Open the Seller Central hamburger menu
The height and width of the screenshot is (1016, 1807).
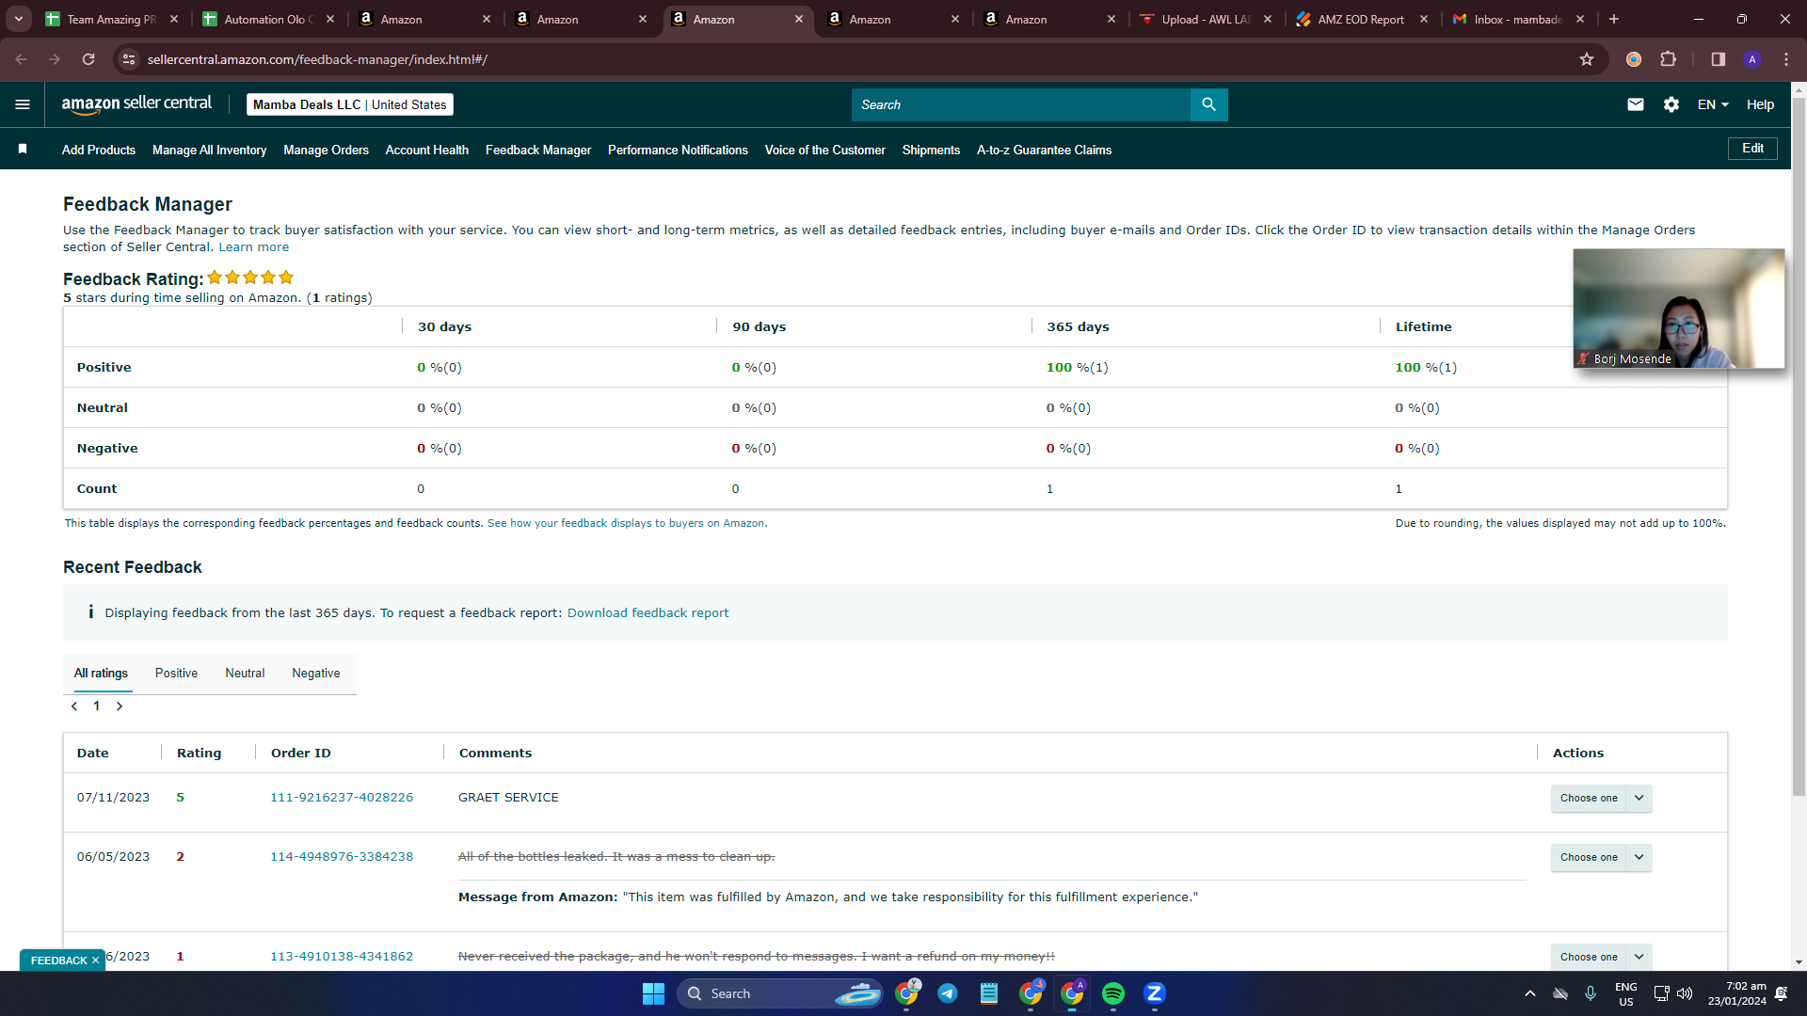tap(23, 104)
